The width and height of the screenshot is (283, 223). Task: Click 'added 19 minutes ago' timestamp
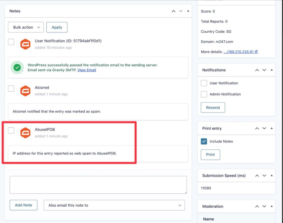53,47
